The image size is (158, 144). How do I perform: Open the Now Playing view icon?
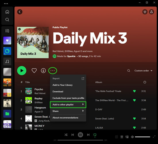(116, 137)
